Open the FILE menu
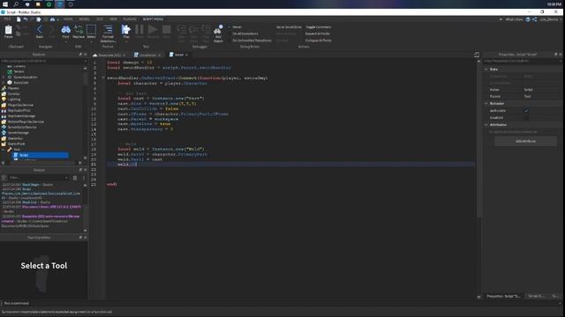 (x=7, y=19)
